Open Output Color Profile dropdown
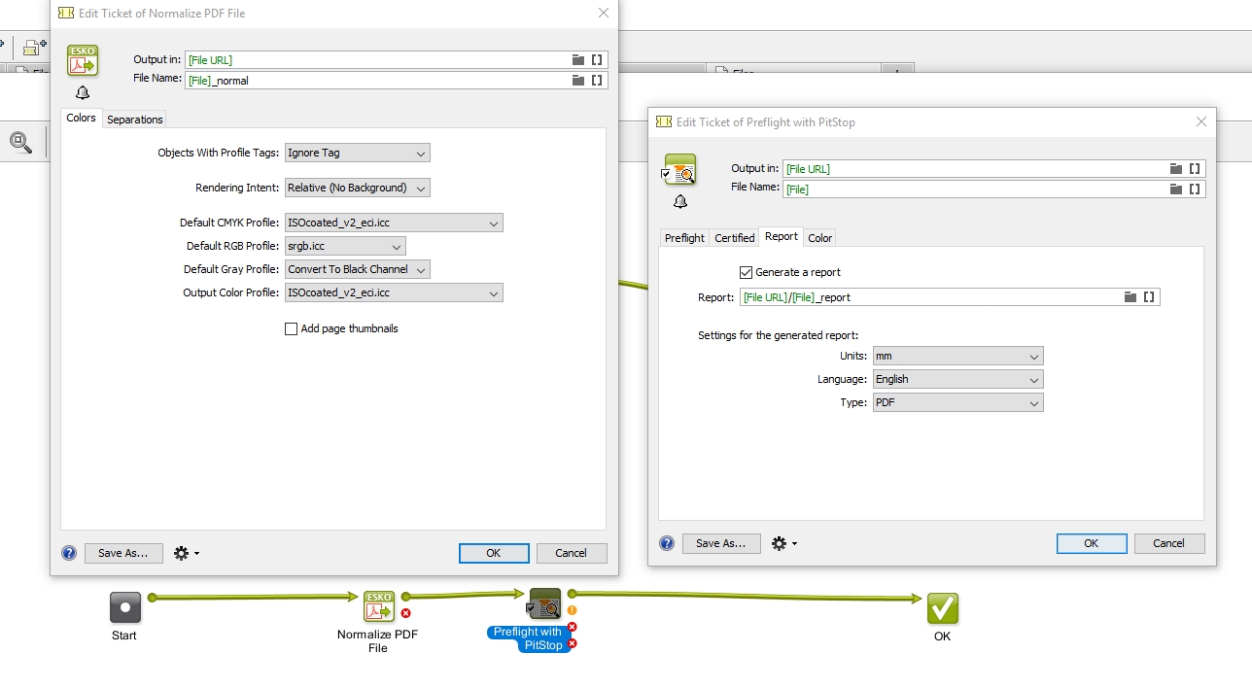The image size is (1252, 688). (x=394, y=292)
